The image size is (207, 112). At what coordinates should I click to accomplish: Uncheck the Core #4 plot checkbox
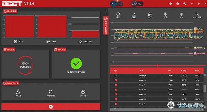(x=116, y=99)
